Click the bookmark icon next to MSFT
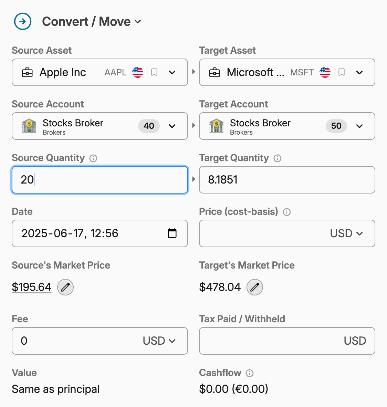This screenshot has width=387, height=407. click(342, 72)
